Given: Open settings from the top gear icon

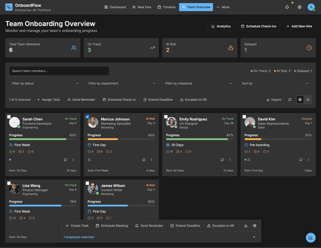Looking at the screenshot, I should [299, 7].
